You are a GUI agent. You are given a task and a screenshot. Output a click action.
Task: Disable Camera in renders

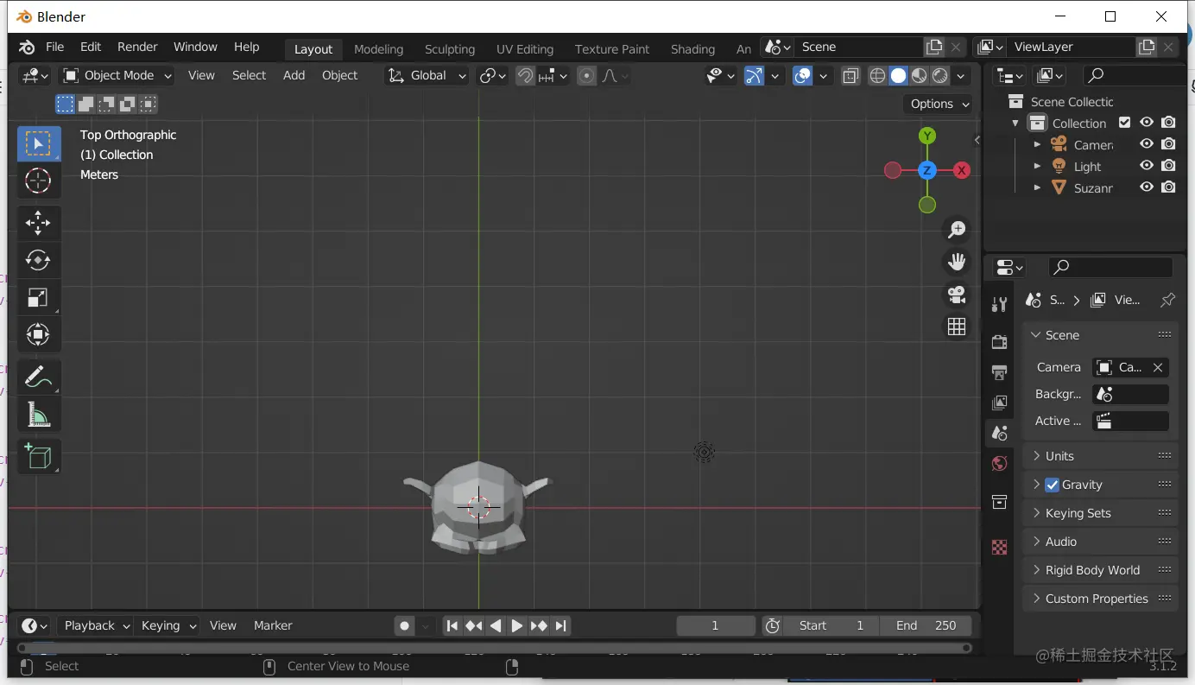point(1168,144)
